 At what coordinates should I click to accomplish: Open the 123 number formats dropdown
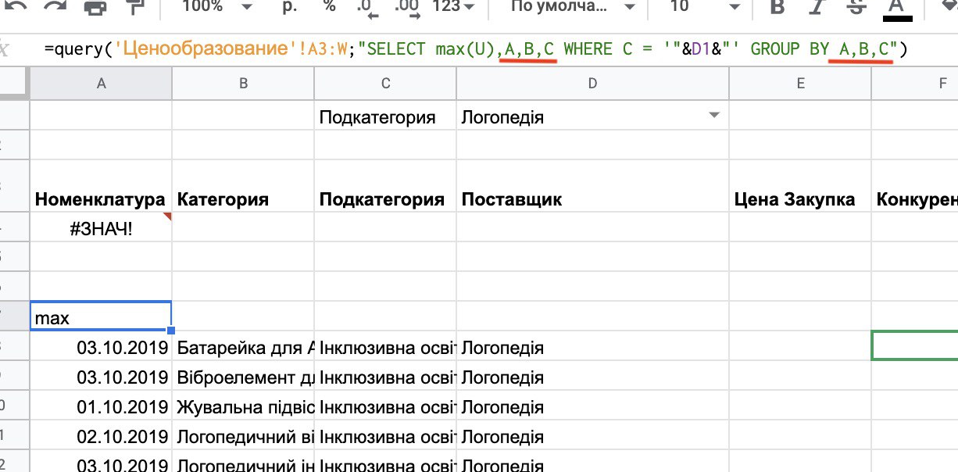[x=453, y=6]
